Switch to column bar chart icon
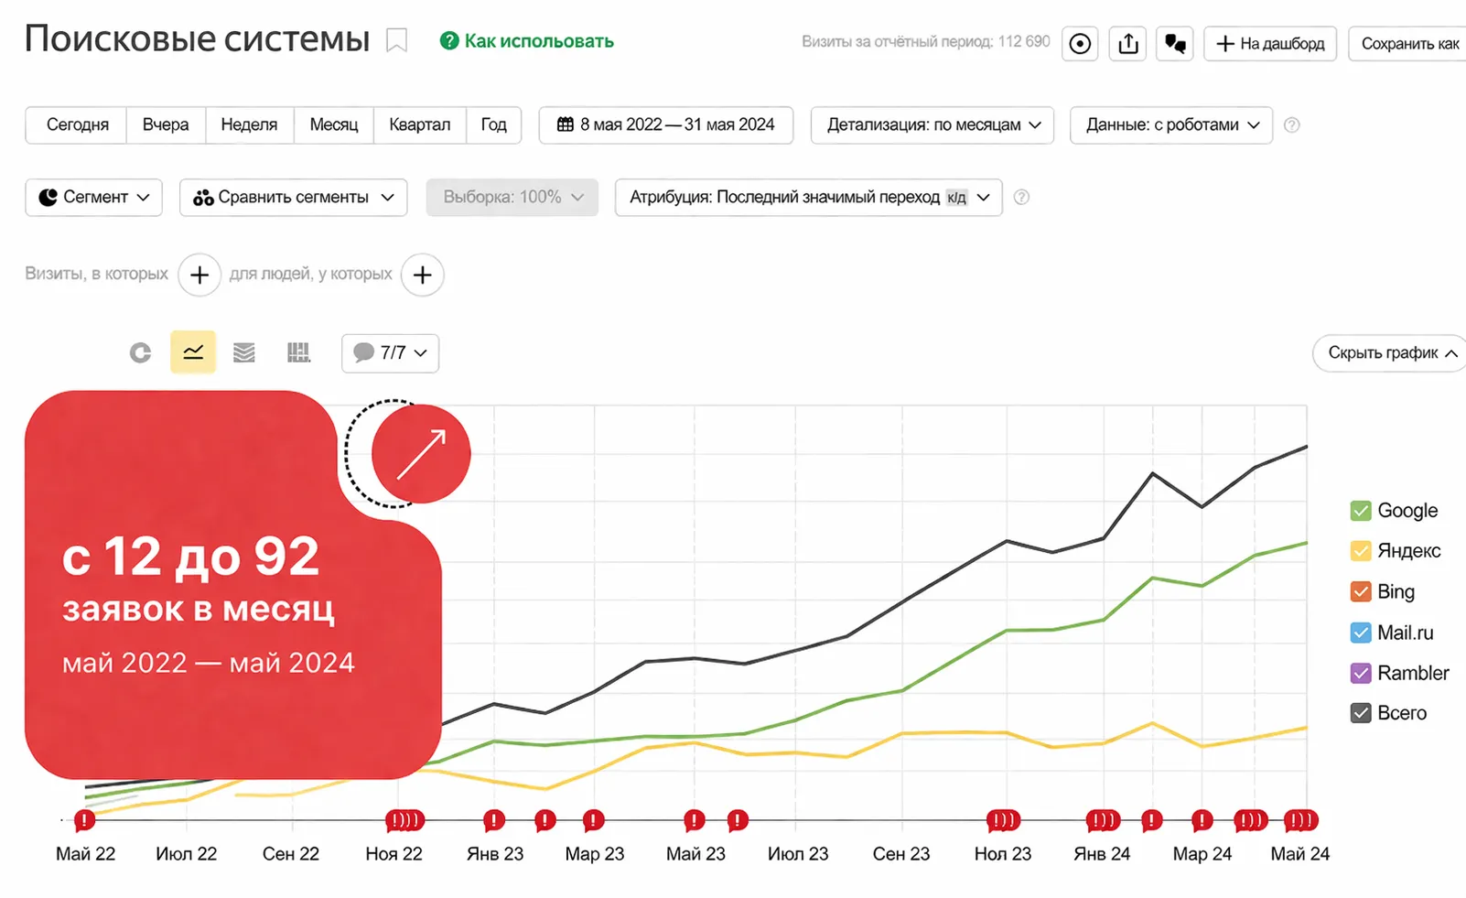 [x=298, y=352]
